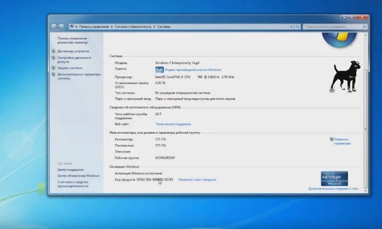Open Счетчики и средства производительности link

pyautogui.click(x=73, y=184)
